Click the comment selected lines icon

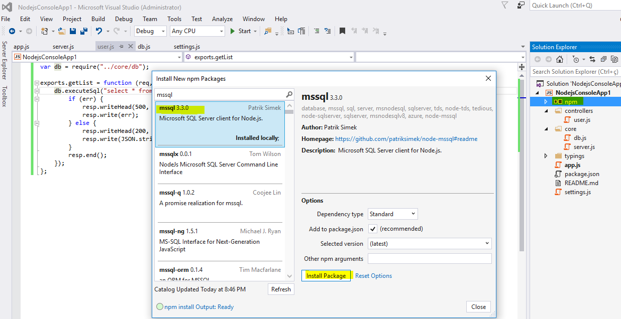tap(316, 31)
